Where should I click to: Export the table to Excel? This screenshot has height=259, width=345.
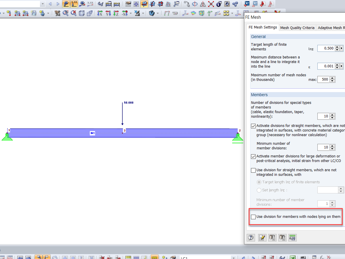click(x=293, y=257)
